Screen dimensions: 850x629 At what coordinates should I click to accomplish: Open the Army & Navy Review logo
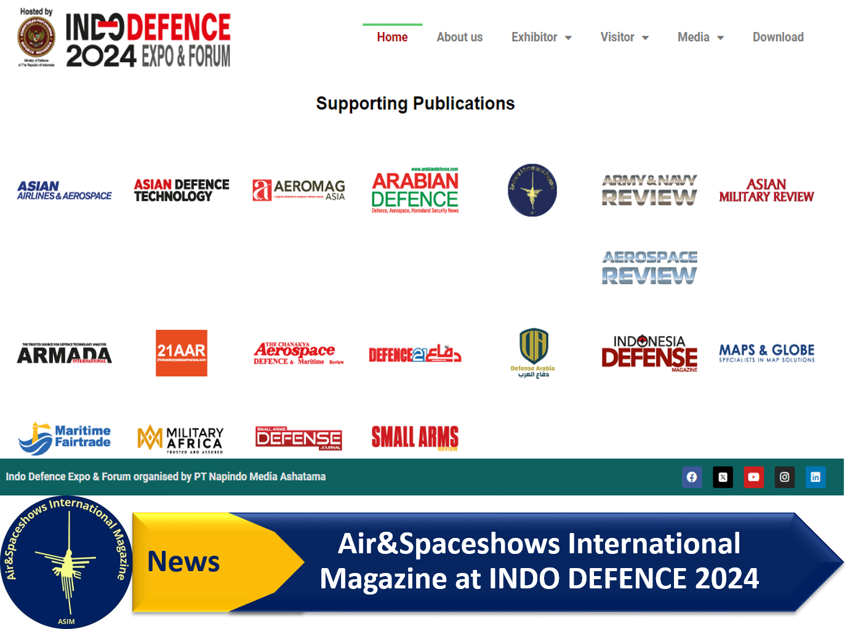[649, 190]
